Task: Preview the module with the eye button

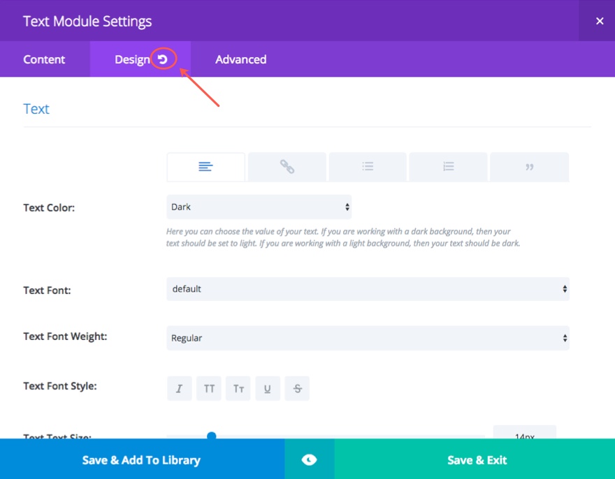Action: 310,459
